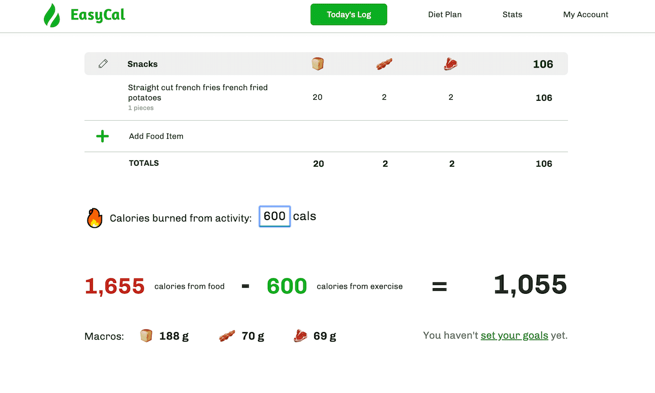Viewport: 655px width, 393px height.
Task: Click the bacon fat icon in Snacks header
Action: (x=384, y=64)
